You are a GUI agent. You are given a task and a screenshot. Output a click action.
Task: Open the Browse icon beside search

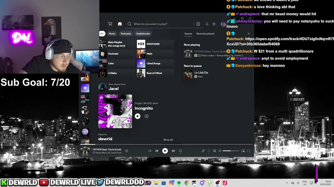[198, 24]
